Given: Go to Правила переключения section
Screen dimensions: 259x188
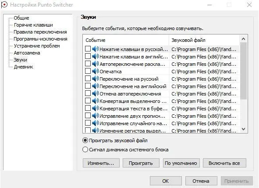Looking at the screenshot, I should (x=40, y=32).
